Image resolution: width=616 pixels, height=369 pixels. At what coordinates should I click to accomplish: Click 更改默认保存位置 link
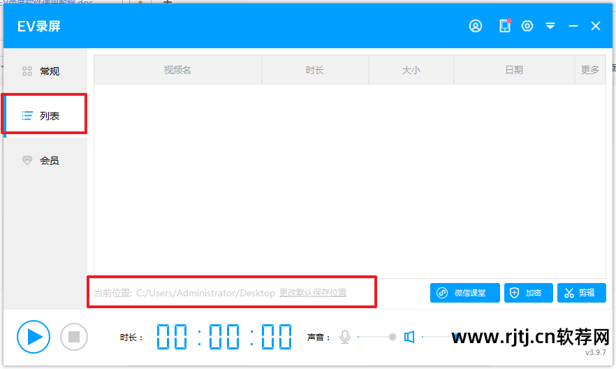tap(313, 293)
